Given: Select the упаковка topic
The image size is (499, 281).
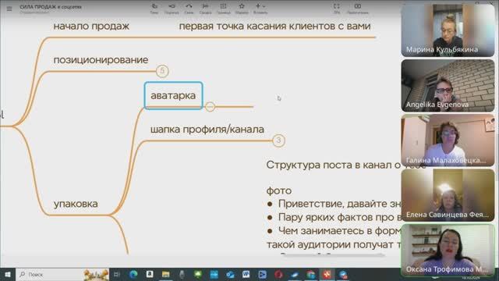Looking at the screenshot, I should tap(76, 204).
